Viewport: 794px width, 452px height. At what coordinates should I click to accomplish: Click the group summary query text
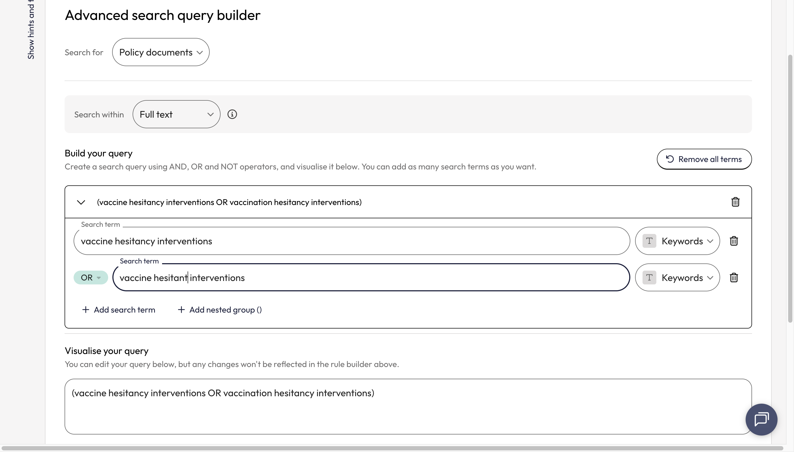(229, 202)
